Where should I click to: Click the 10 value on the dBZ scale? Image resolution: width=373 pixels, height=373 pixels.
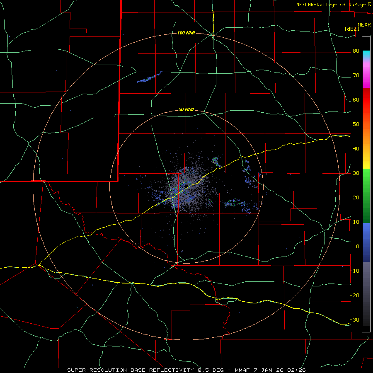point(356,222)
